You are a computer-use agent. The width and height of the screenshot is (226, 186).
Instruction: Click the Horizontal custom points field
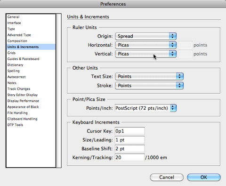click(x=185, y=45)
